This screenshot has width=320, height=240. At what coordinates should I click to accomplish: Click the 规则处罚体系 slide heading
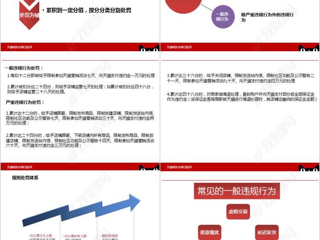point(26,179)
